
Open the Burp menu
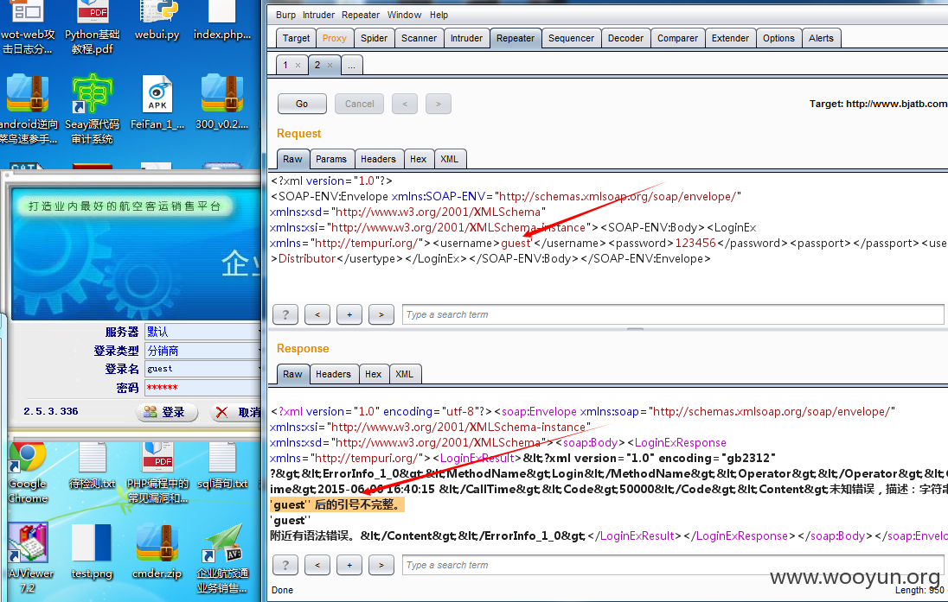point(285,15)
